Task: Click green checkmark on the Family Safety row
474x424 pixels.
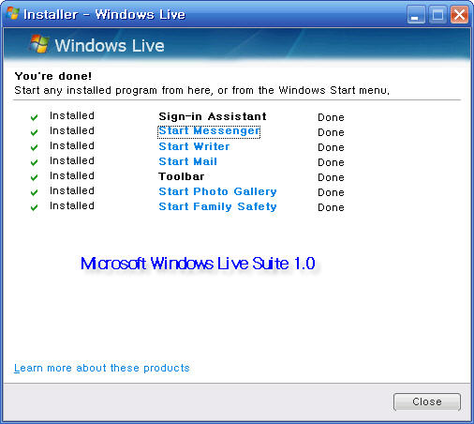Action: point(35,207)
